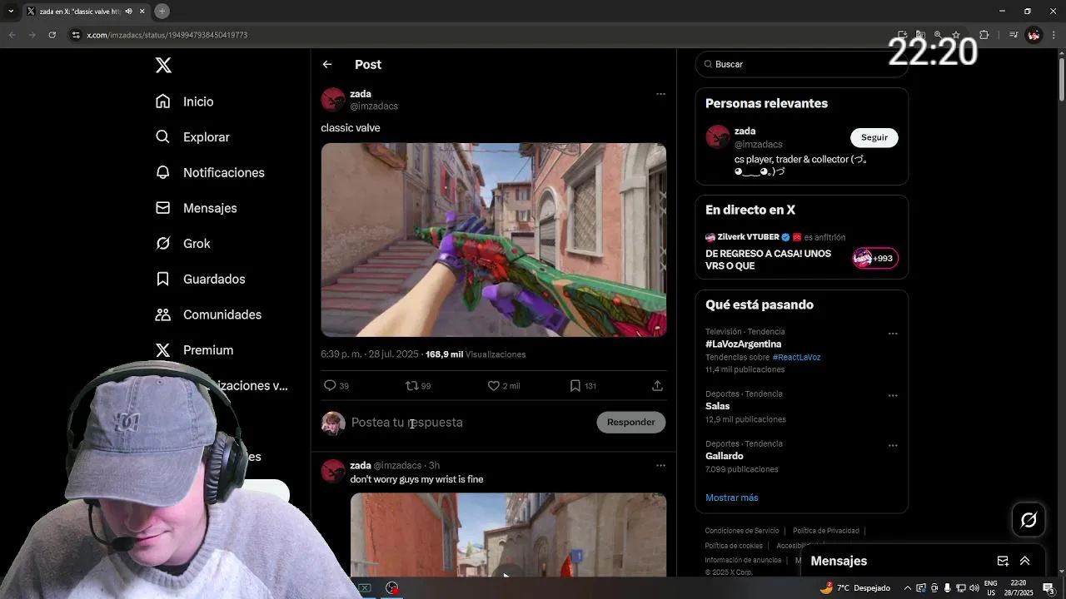
Task: Click the Buscar search field
Action: [x=801, y=64]
